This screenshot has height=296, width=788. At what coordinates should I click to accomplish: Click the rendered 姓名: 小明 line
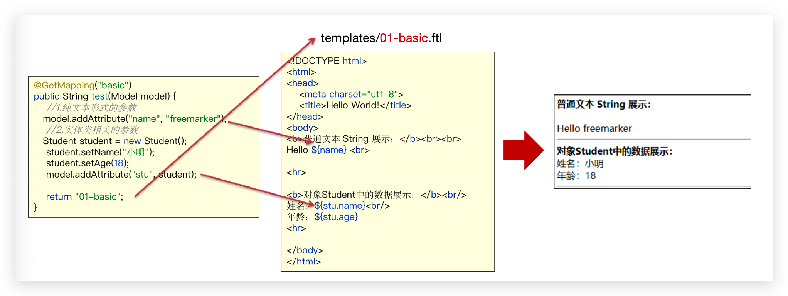pos(580,164)
